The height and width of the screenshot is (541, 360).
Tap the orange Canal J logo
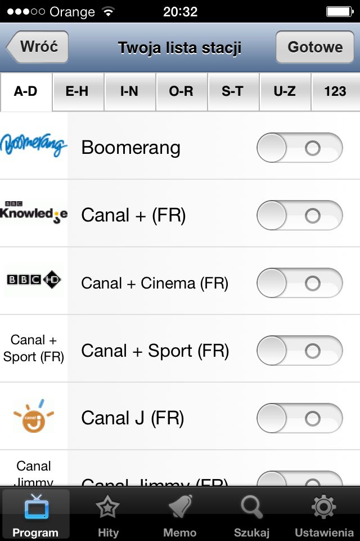tap(34, 416)
